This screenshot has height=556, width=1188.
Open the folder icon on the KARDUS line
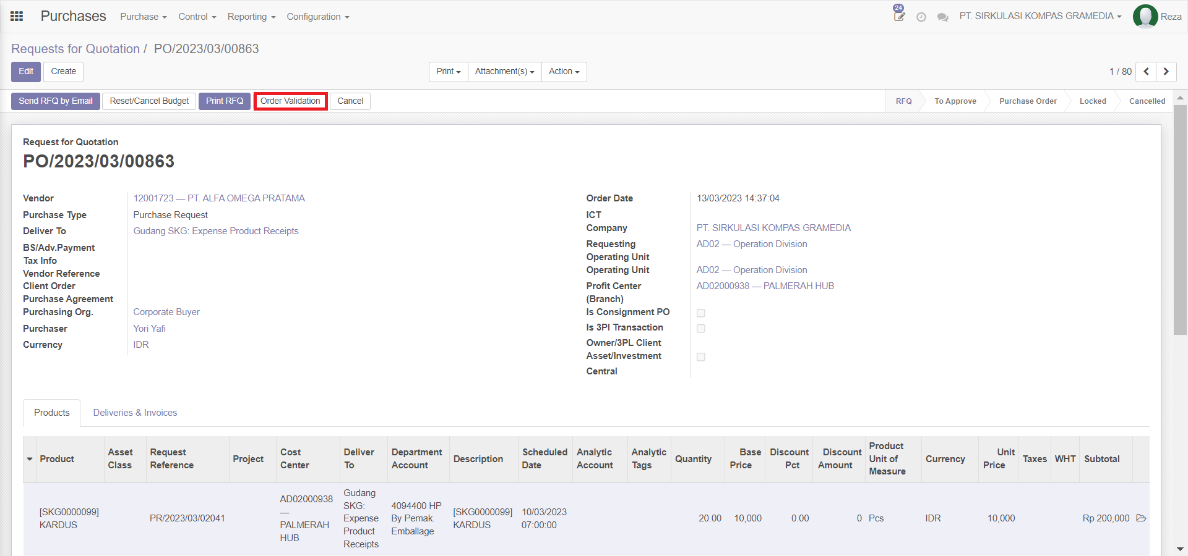coord(1142,518)
